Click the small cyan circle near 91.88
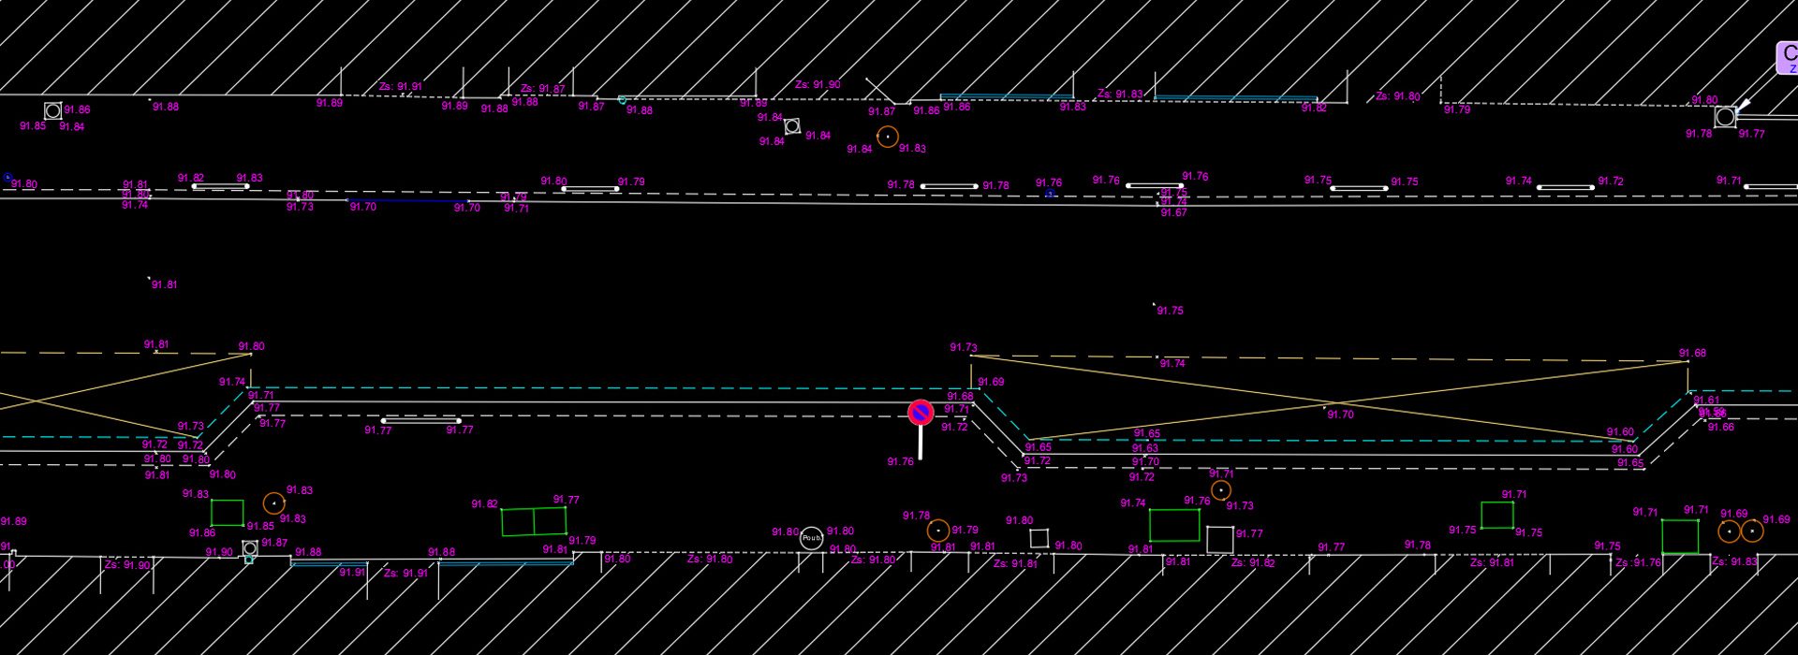The image size is (1798, 655). click(x=622, y=100)
